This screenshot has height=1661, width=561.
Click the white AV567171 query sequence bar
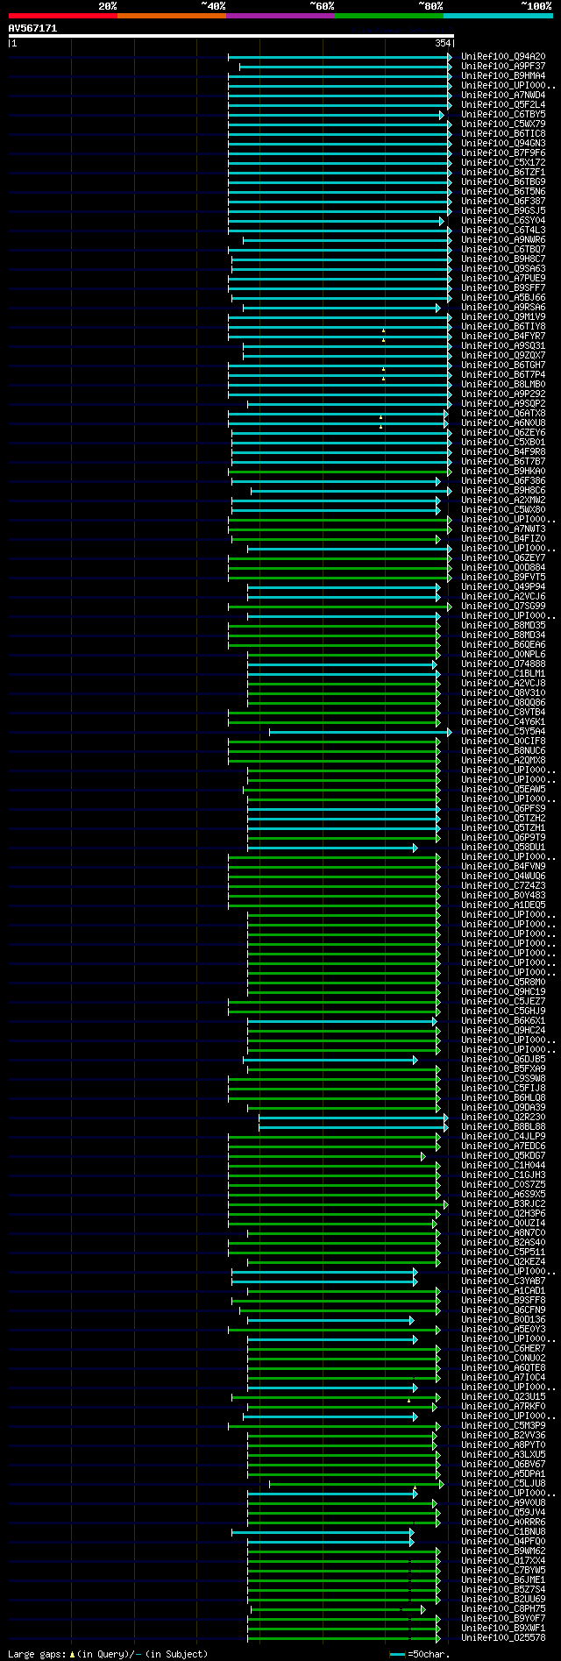coord(231,36)
